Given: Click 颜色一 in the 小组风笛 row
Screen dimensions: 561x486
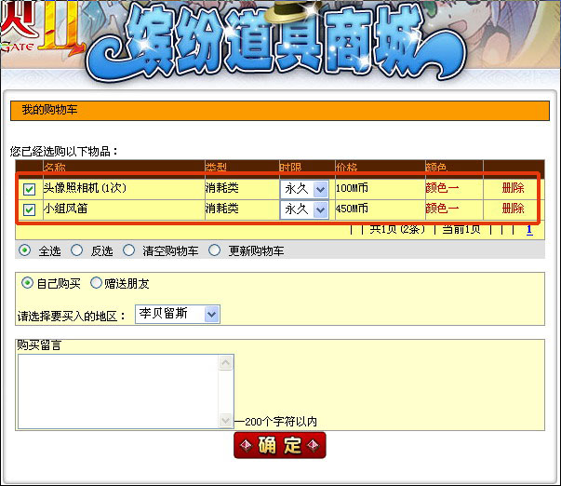Looking at the screenshot, I should point(442,209).
